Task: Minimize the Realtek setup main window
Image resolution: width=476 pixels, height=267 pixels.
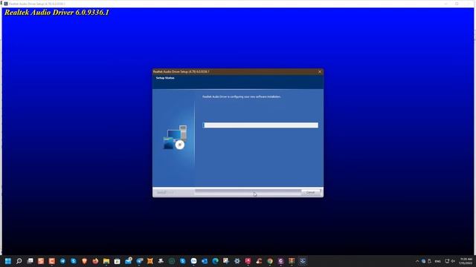Action: click(x=446, y=4)
